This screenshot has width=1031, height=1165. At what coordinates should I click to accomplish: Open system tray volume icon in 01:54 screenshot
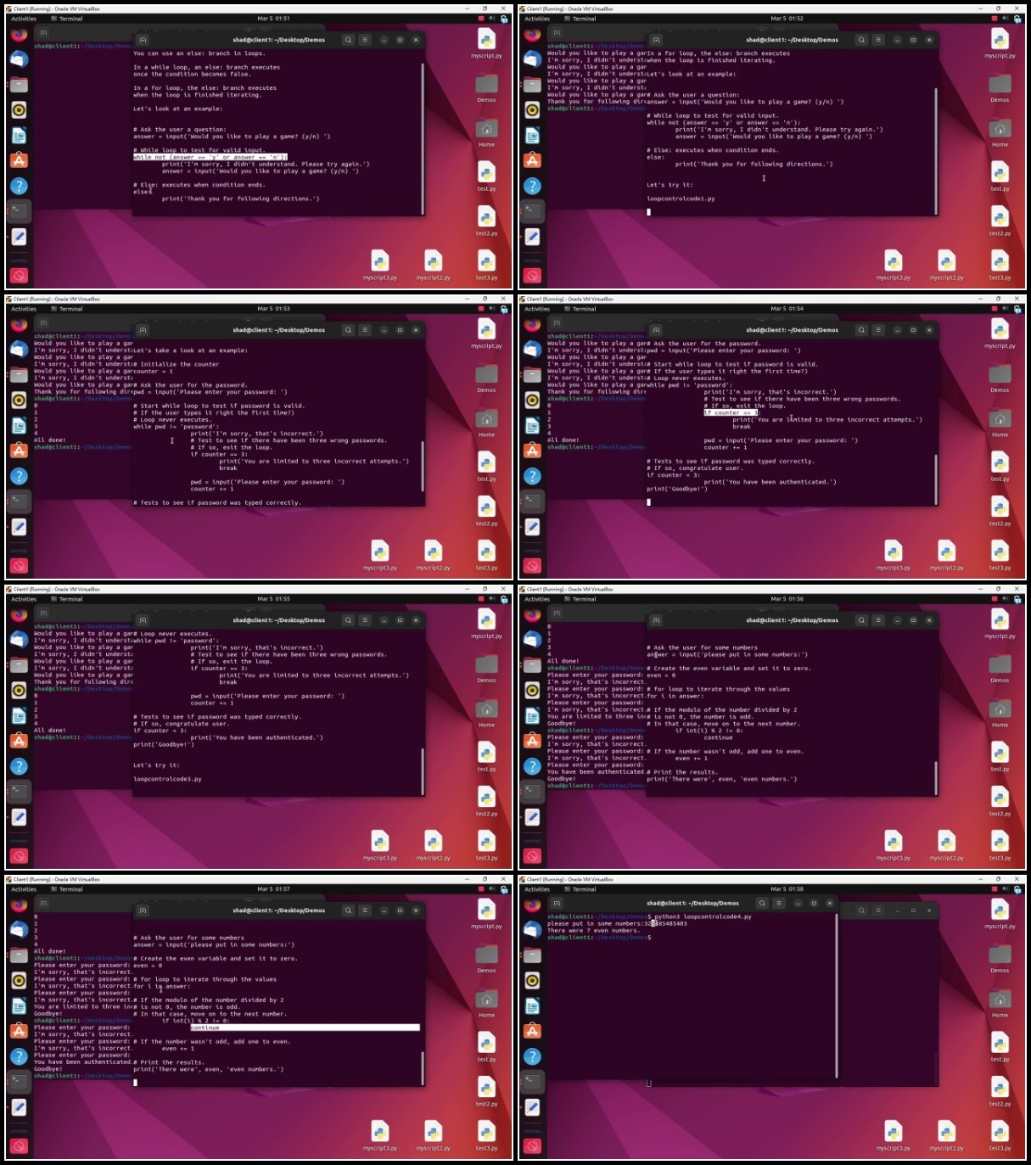click(x=1006, y=309)
